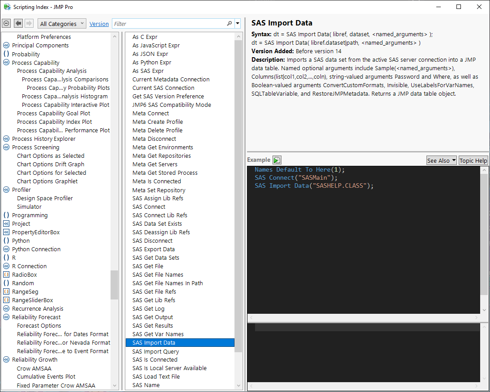490x392 pixels.
Task: Open the All Categories dropdown
Action: pos(62,24)
